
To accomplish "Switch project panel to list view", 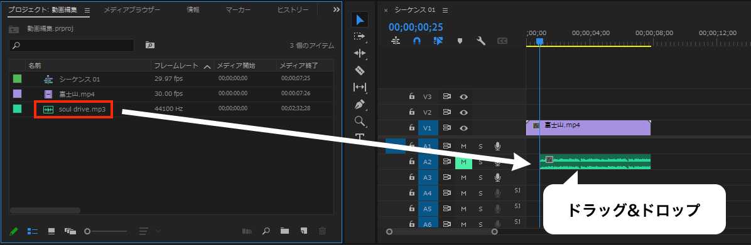I will pyautogui.click(x=33, y=231).
